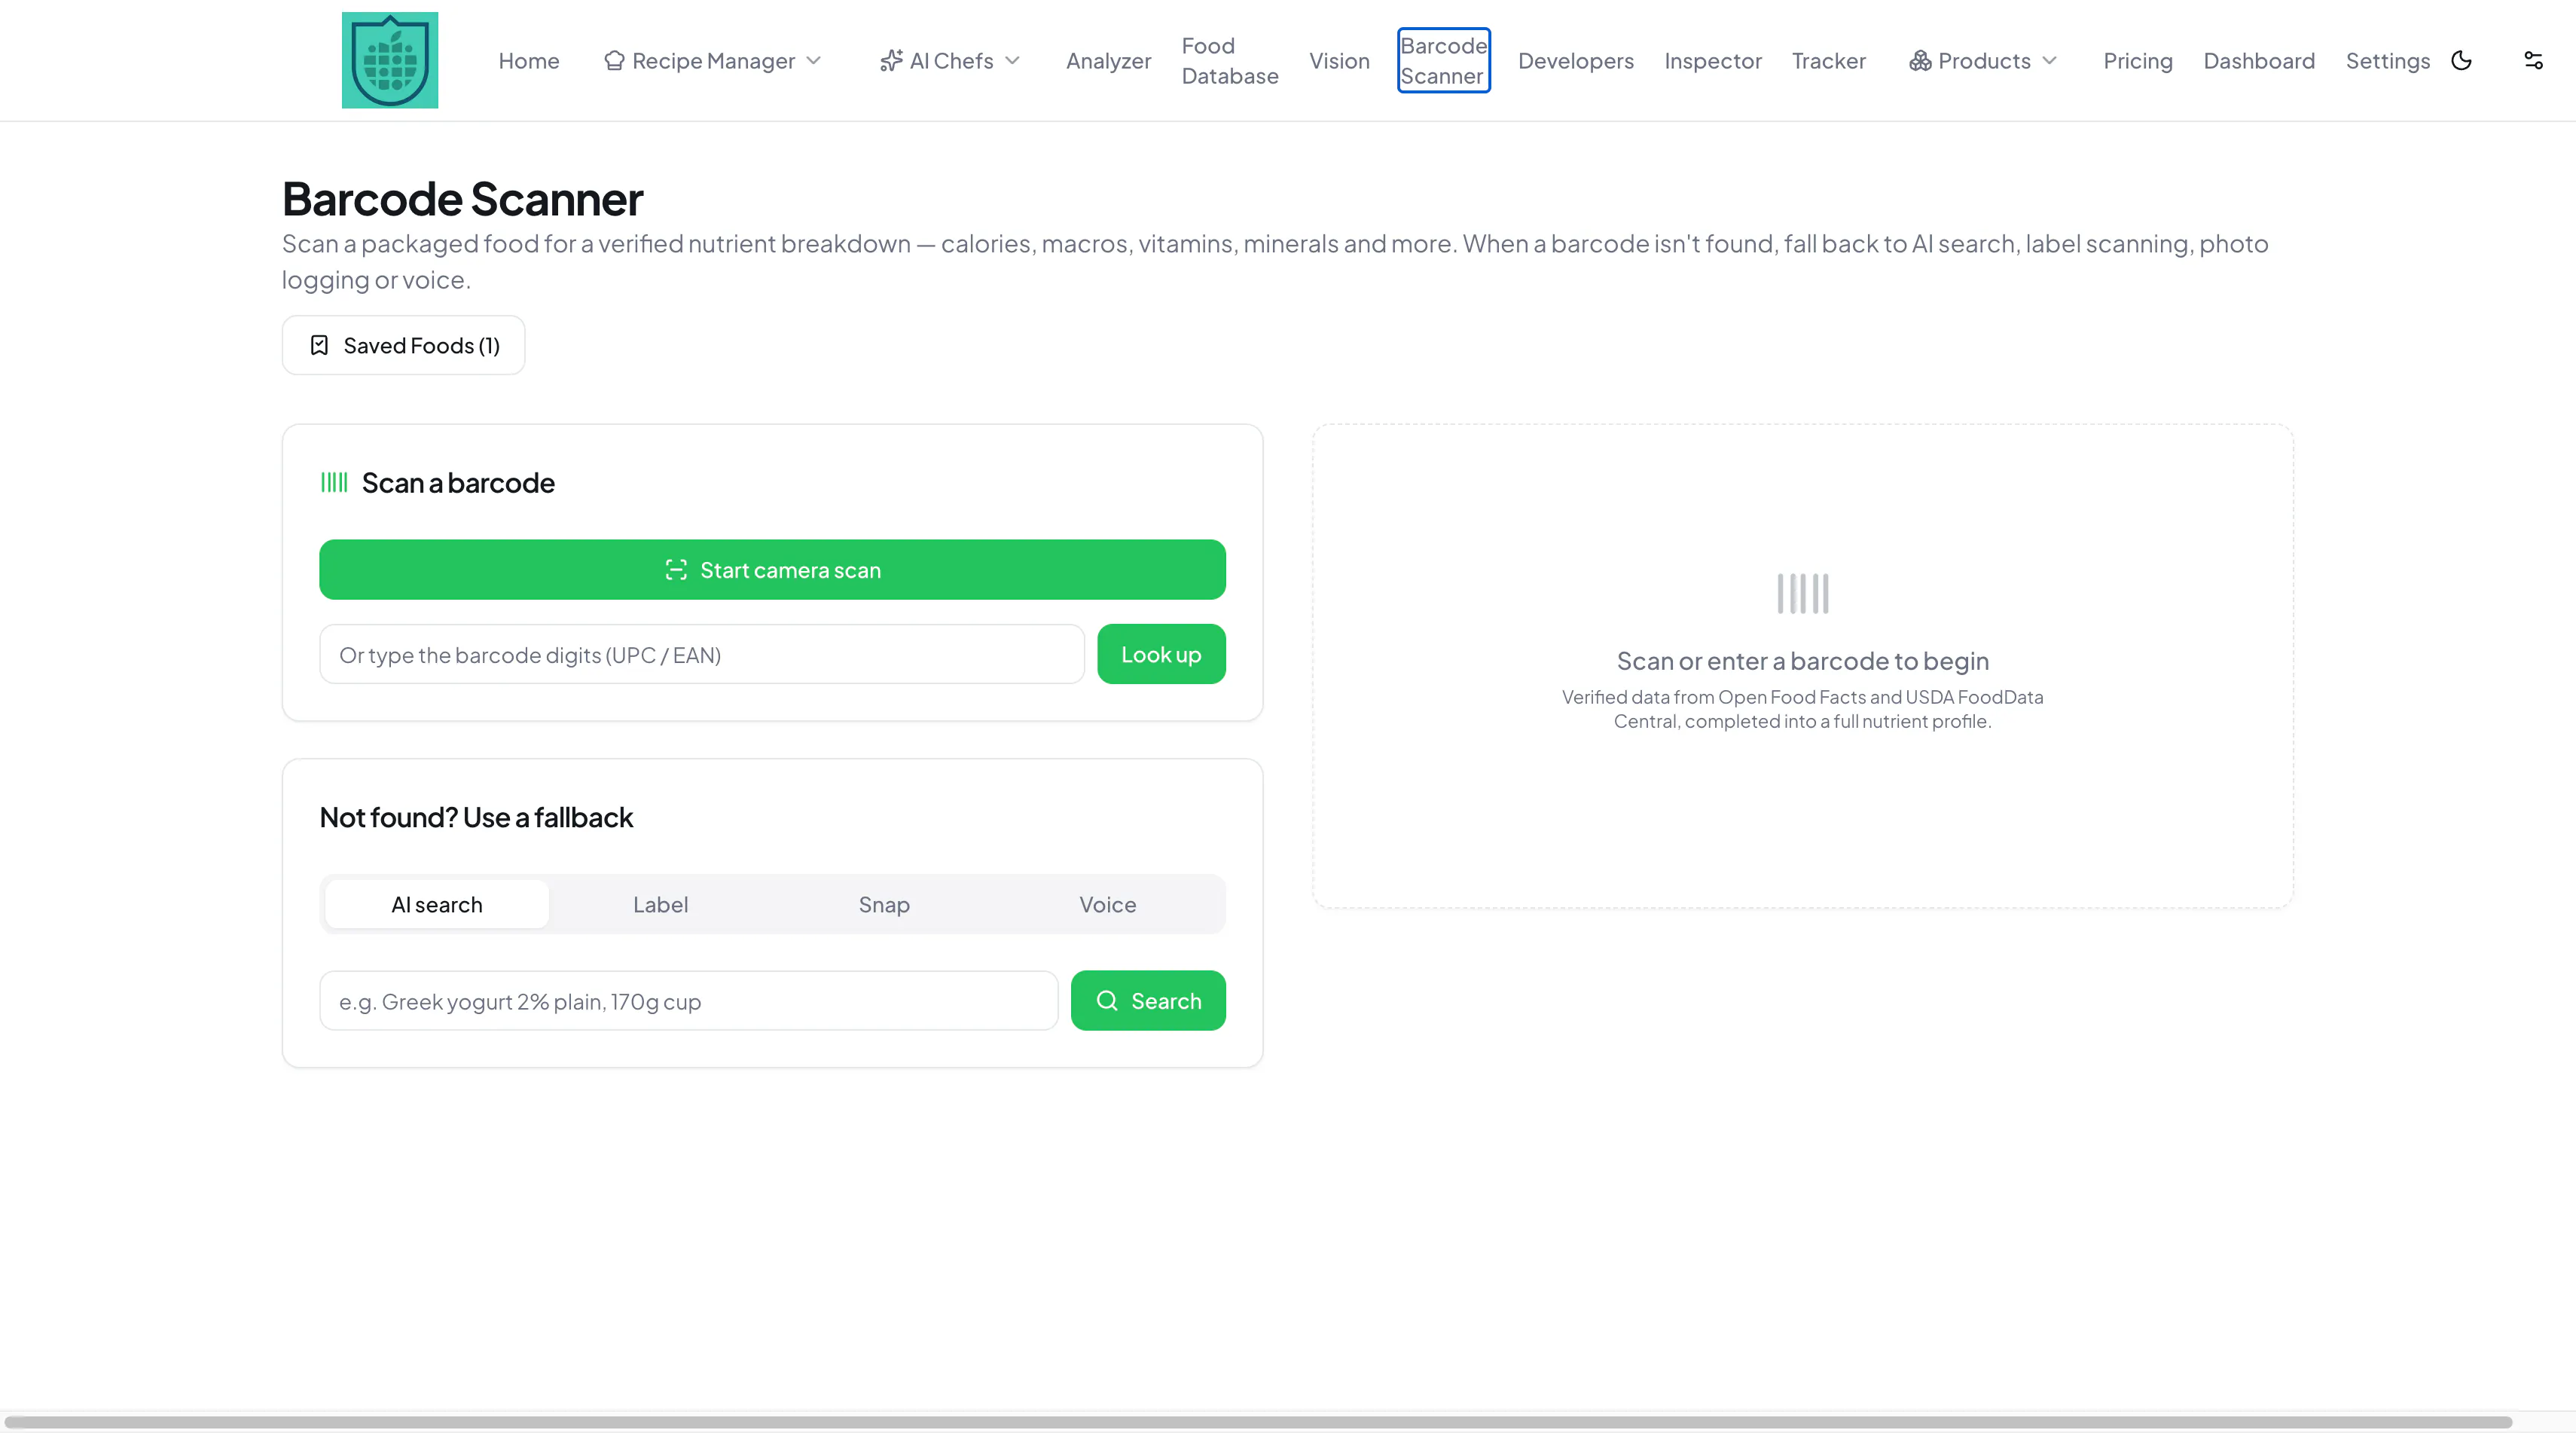Click the AI Chefs sparkle icon
Screen dimensions: 2576x1433
tap(891, 61)
